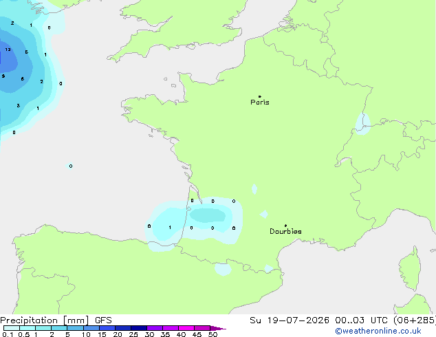The height and width of the screenshot is (337, 436).
Task: Click the black dot marker above Paris
Action: click(260, 96)
